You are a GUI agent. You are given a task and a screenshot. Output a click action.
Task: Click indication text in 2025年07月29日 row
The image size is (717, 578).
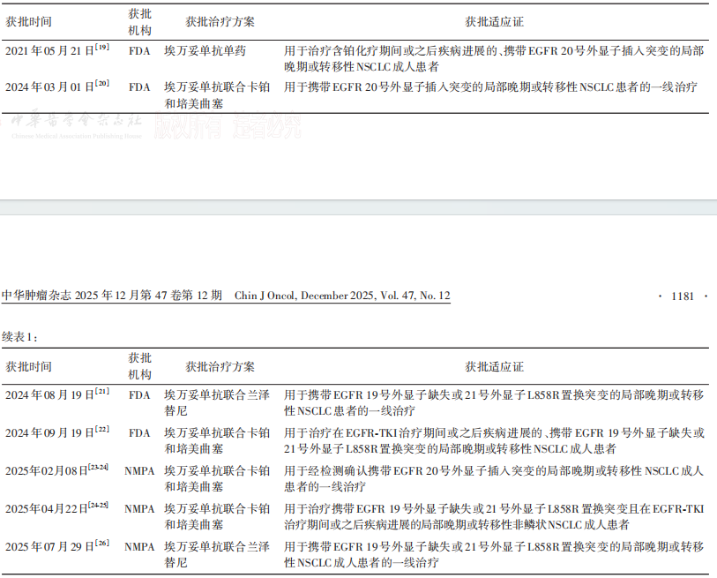[x=494, y=554]
